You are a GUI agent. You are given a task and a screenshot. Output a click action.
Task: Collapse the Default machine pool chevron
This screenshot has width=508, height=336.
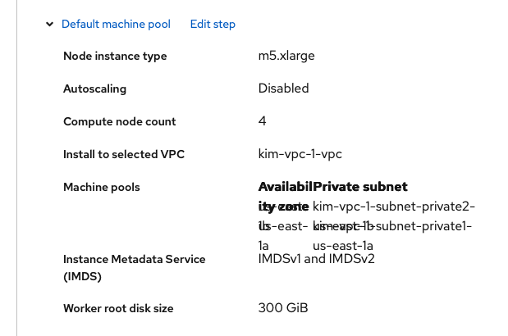point(50,25)
